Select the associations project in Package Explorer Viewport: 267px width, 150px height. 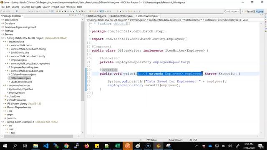tap(11, 20)
